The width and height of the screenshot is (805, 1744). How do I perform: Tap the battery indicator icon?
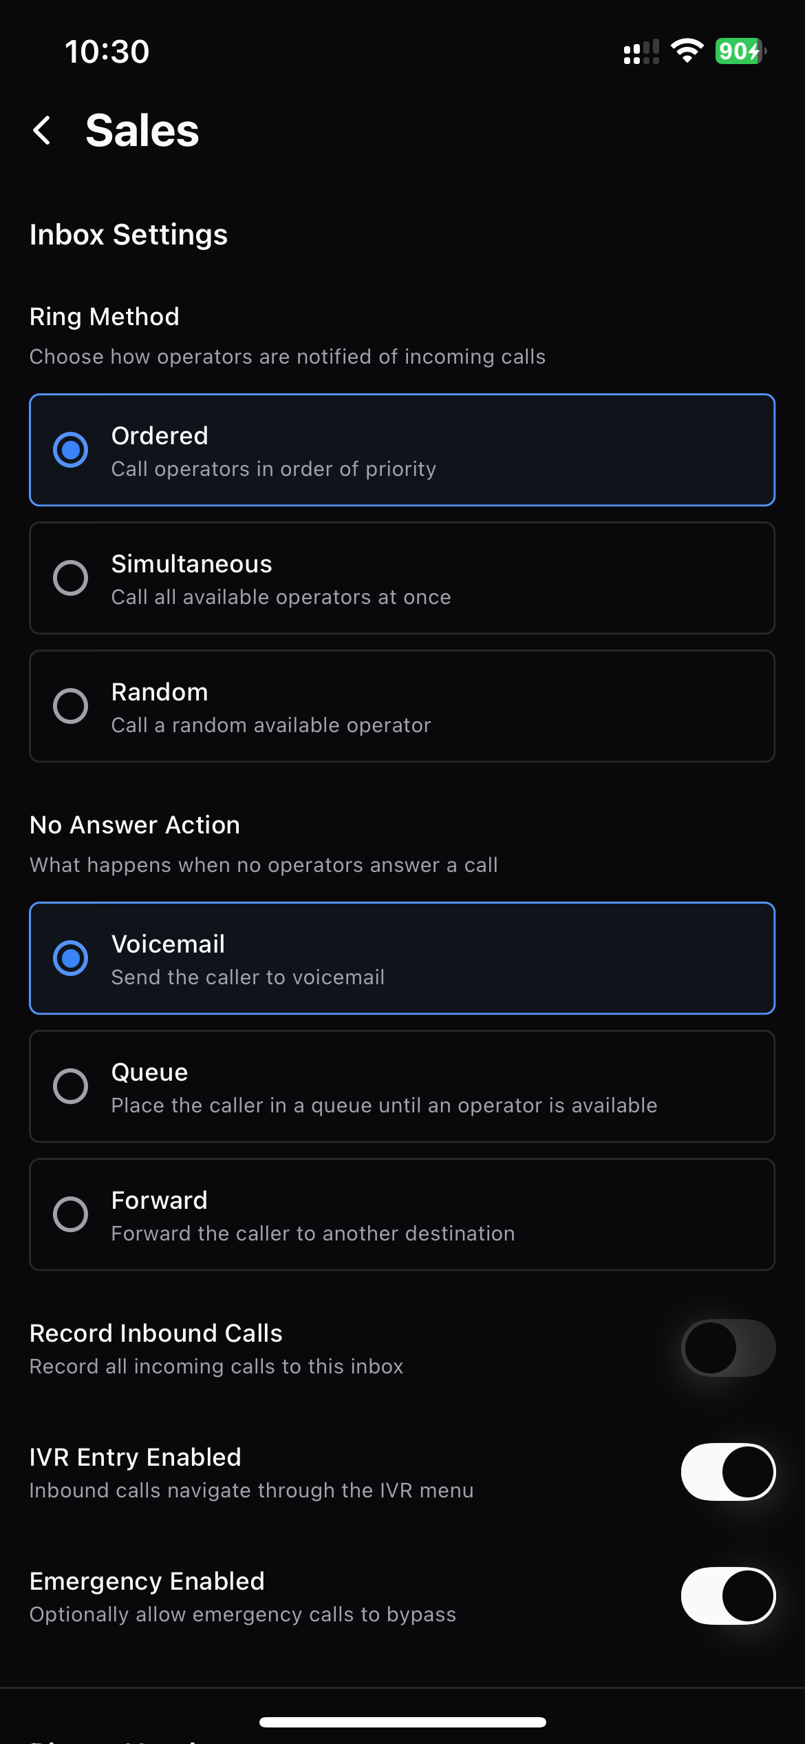pos(740,51)
